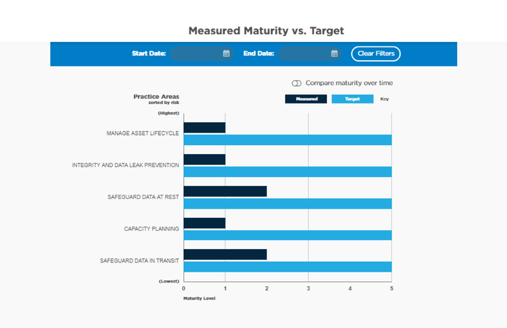507x328 pixels.
Task: Click the Target color swatch in the key
Action: [352, 99]
